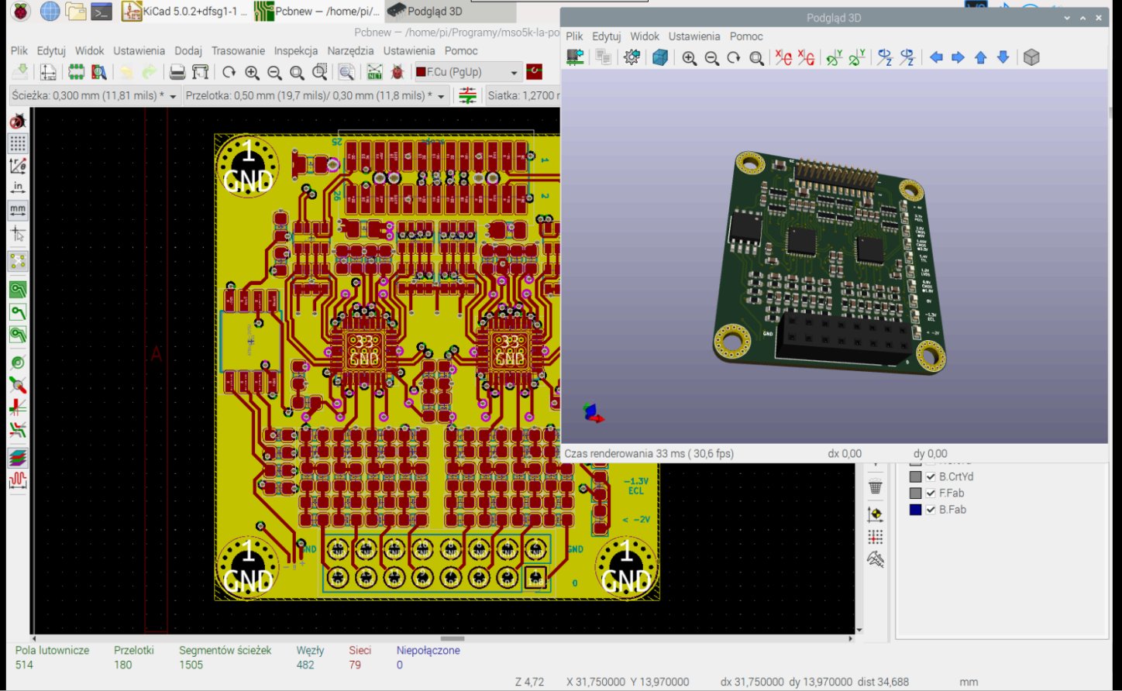Image resolution: width=1122 pixels, height=691 pixels.
Task: Switch units to inches in left toolbar
Action: 17,187
